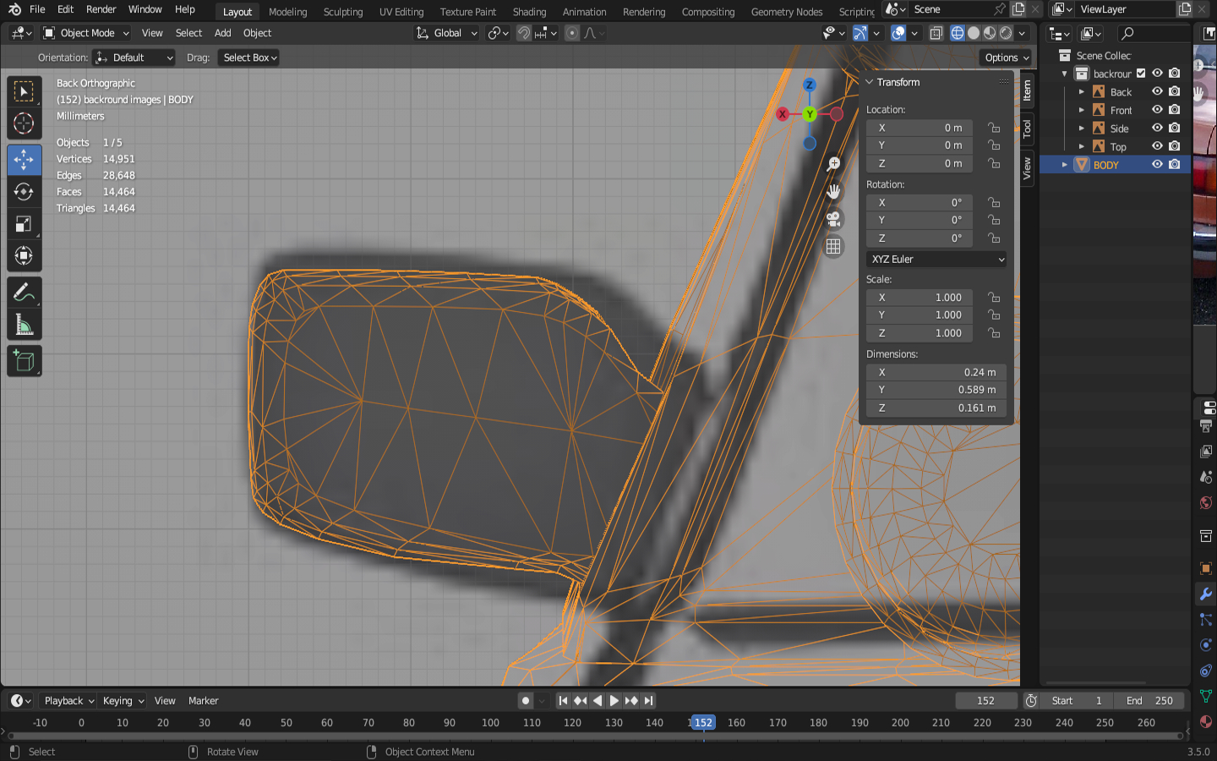This screenshot has height=761, width=1217.
Task: Select the Add Cube tool
Action: pos(24,362)
